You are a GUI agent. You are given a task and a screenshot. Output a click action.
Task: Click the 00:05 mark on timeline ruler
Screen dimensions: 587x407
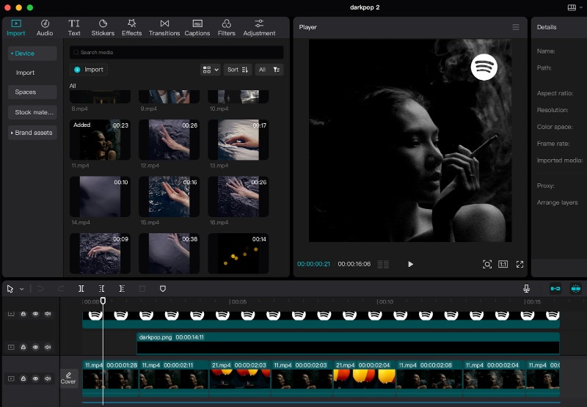(238, 302)
